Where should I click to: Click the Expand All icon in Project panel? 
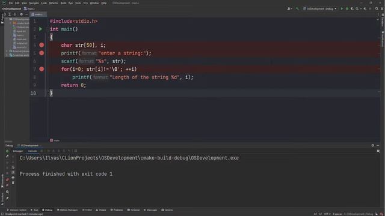point(10,14)
